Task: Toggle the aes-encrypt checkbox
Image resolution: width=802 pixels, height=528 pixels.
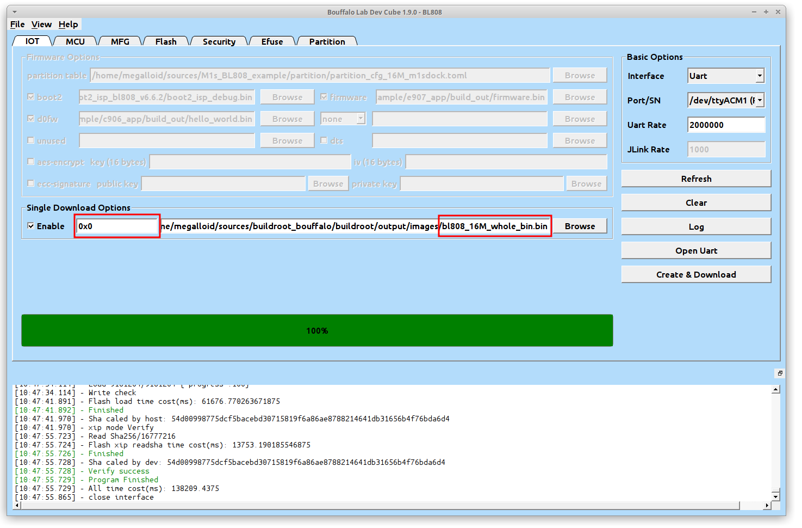Action: click(x=31, y=162)
